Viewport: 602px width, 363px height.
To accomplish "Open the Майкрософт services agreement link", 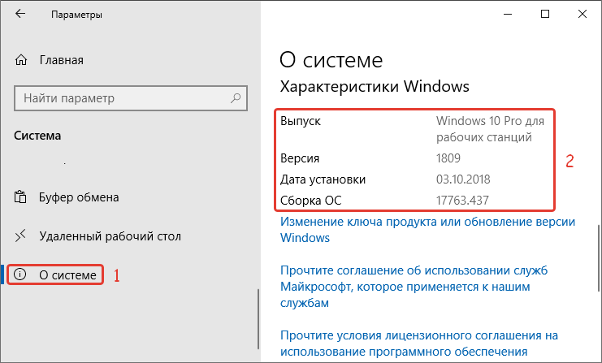I will point(414,287).
